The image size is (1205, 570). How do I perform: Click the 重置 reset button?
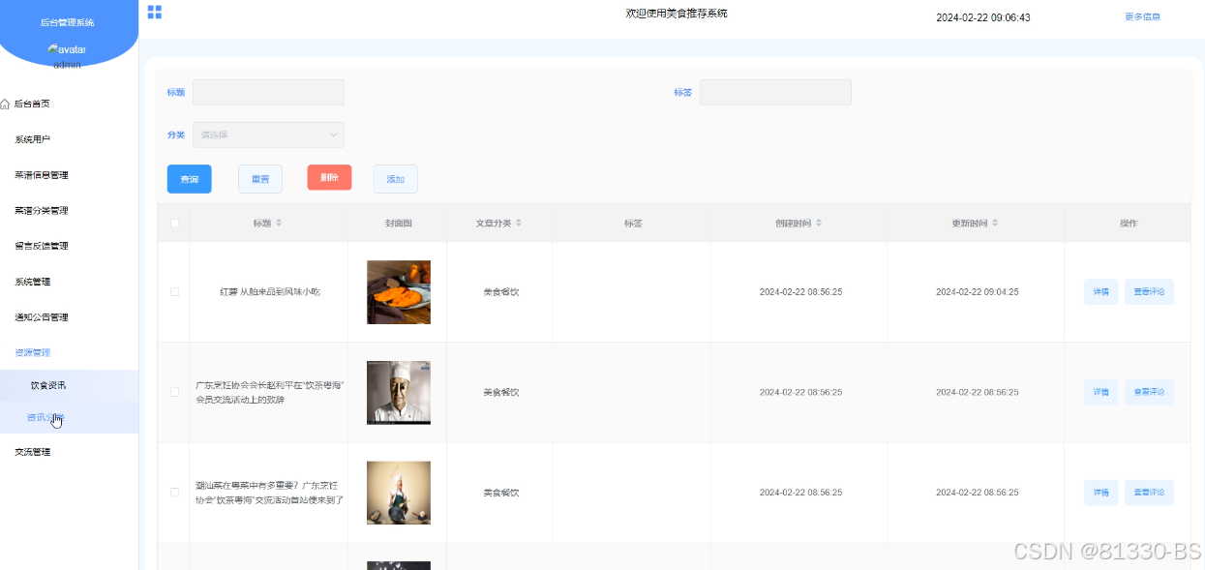(260, 179)
